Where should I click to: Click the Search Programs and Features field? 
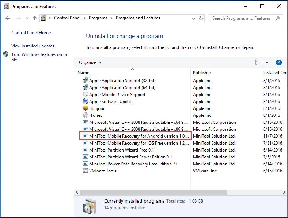tap(246, 18)
